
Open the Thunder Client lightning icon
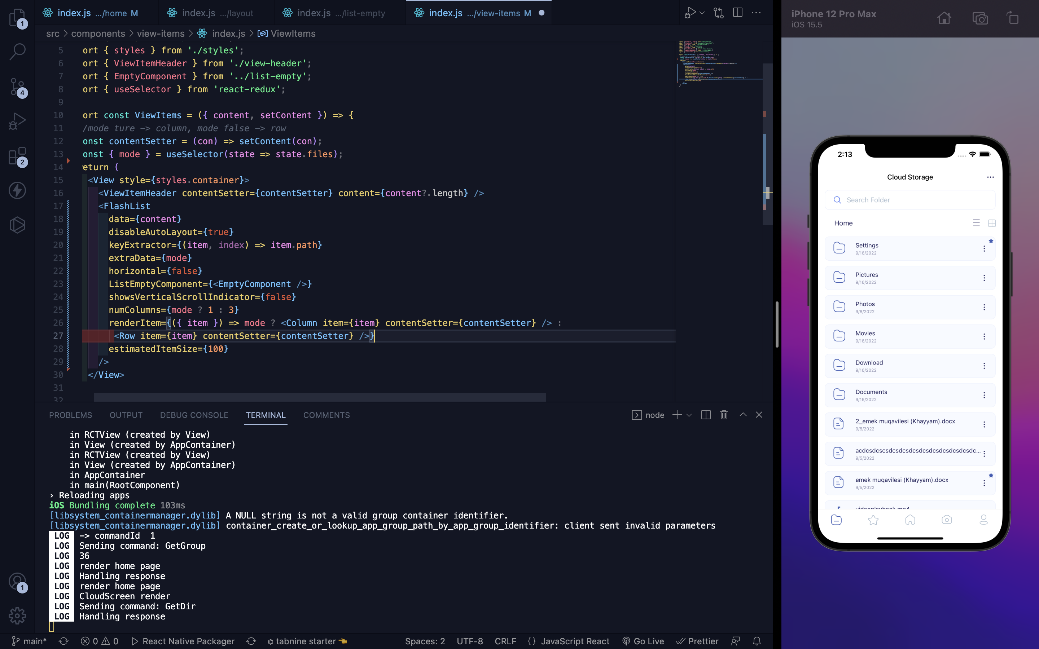(x=17, y=190)
